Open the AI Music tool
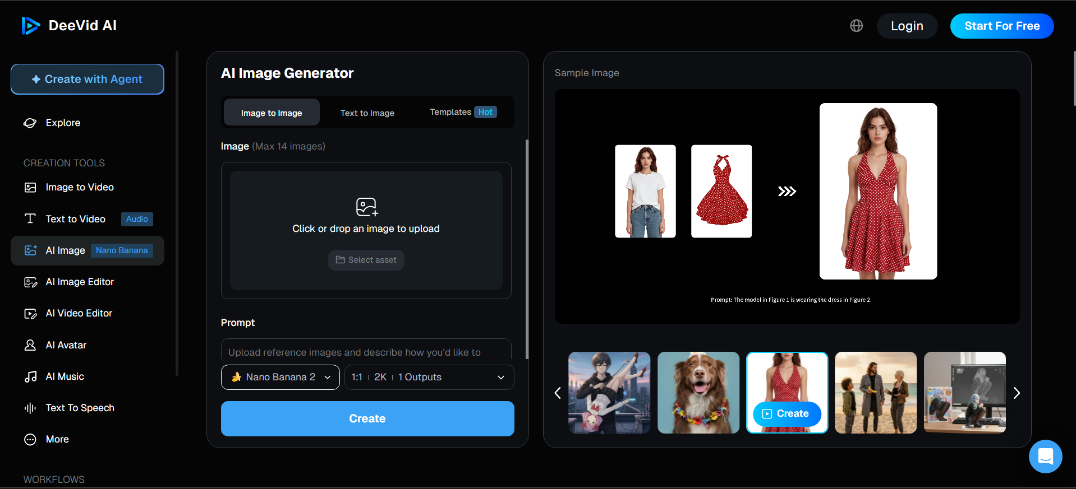Screen dimensions: 1076x489 click(65, 376)
